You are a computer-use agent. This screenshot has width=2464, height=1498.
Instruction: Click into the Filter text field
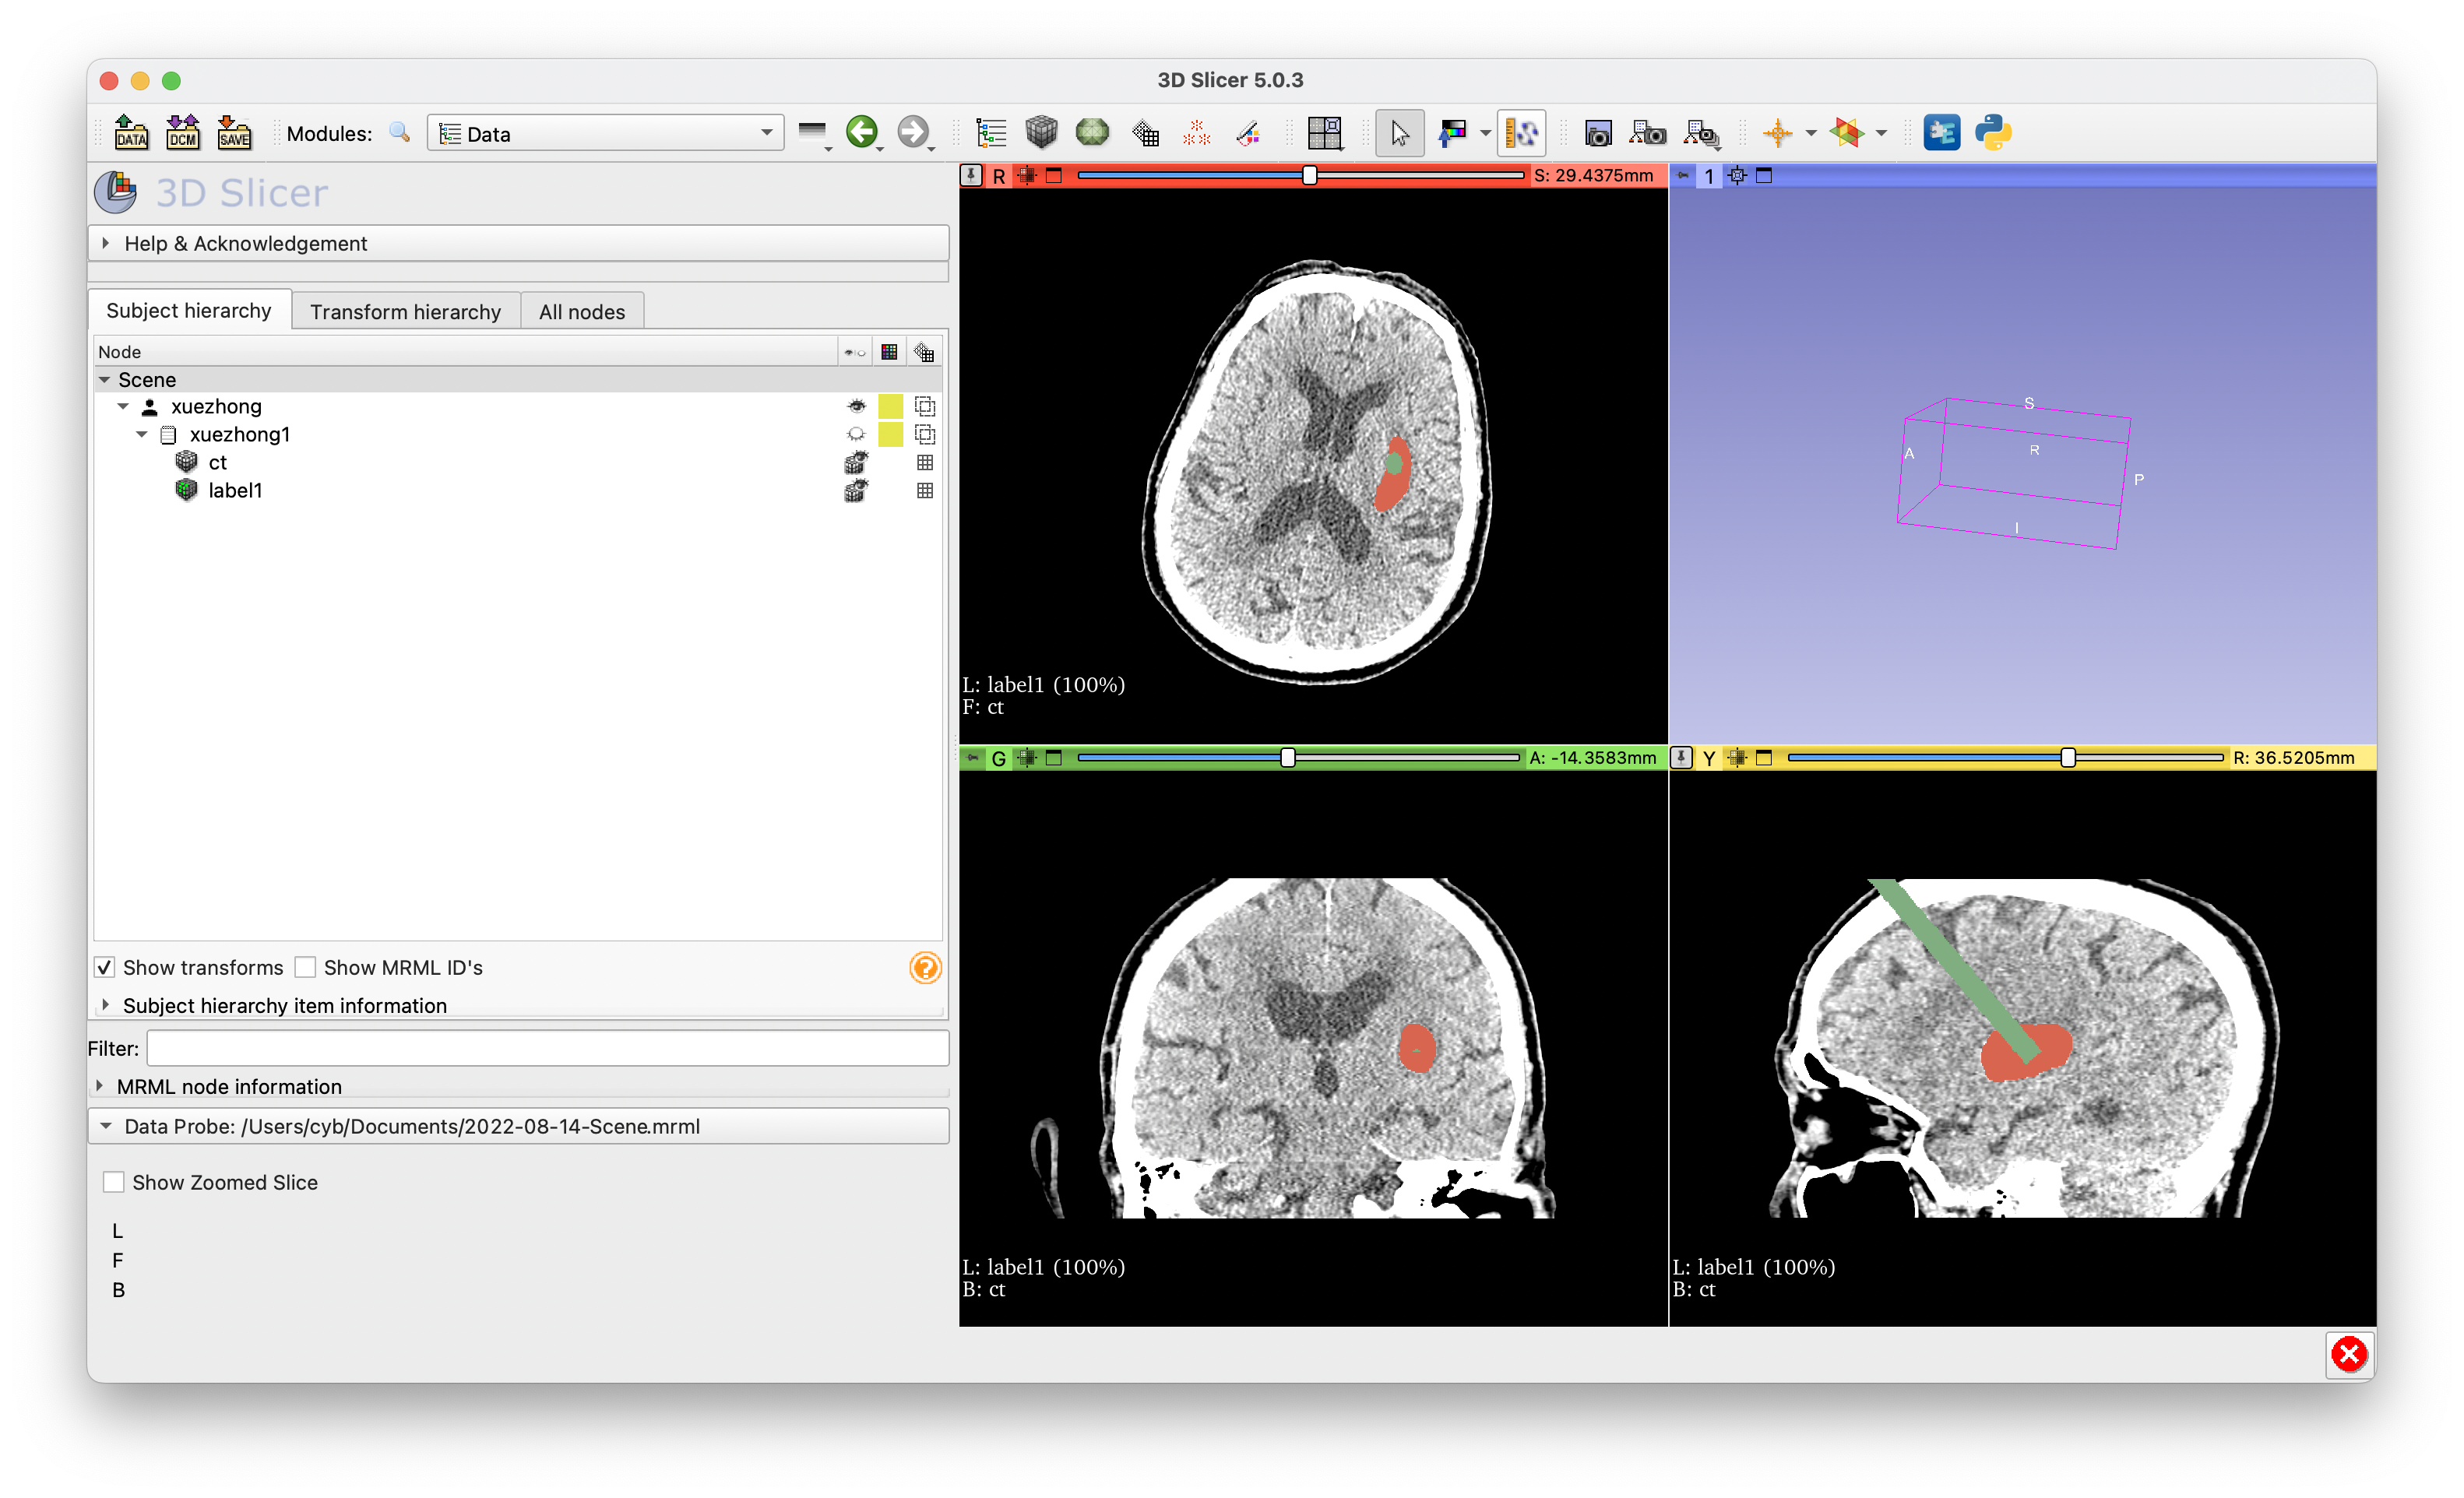547,1048
